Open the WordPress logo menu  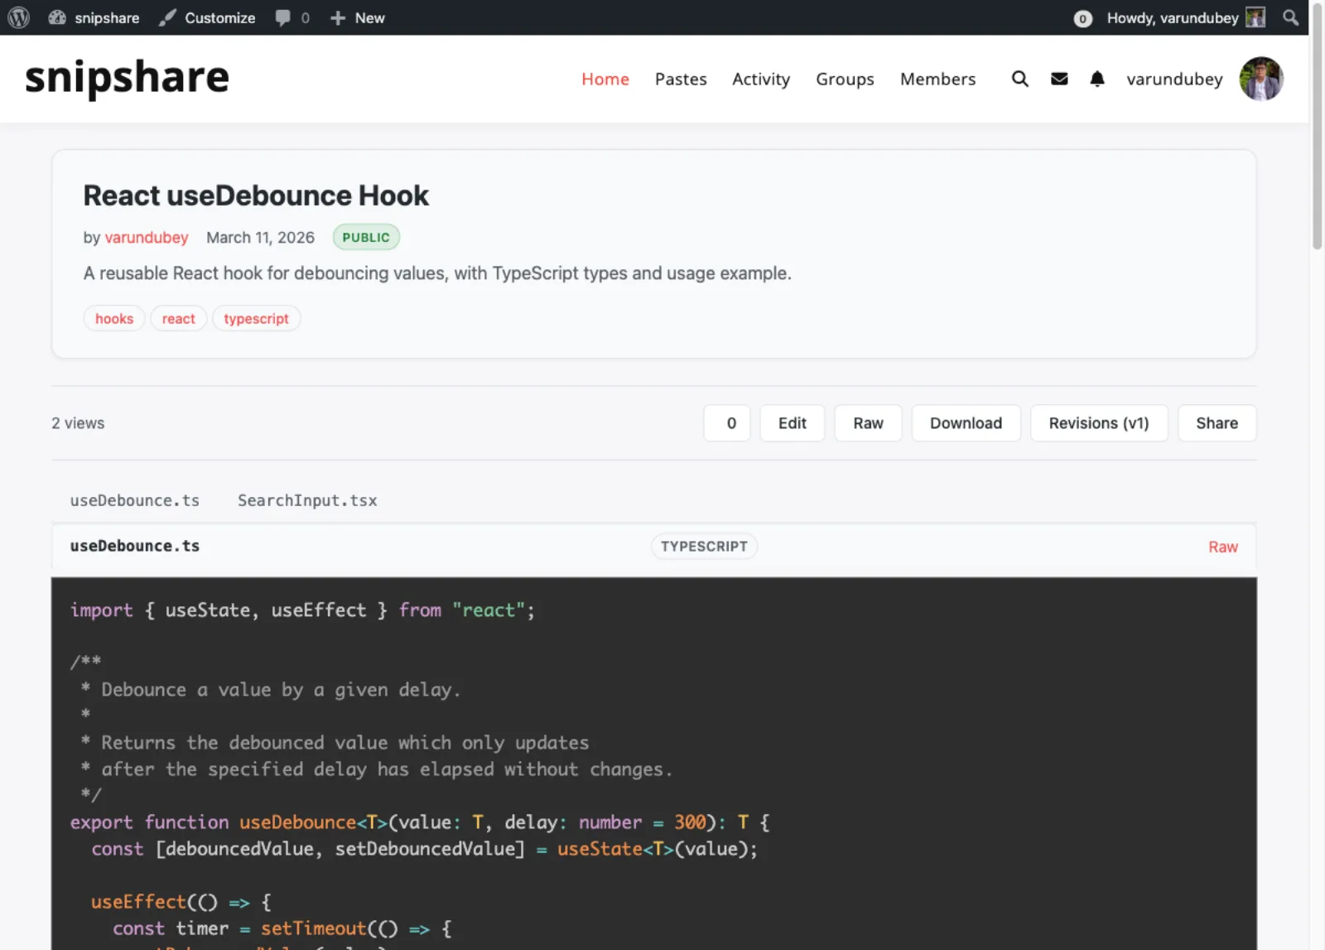(18, 17)
